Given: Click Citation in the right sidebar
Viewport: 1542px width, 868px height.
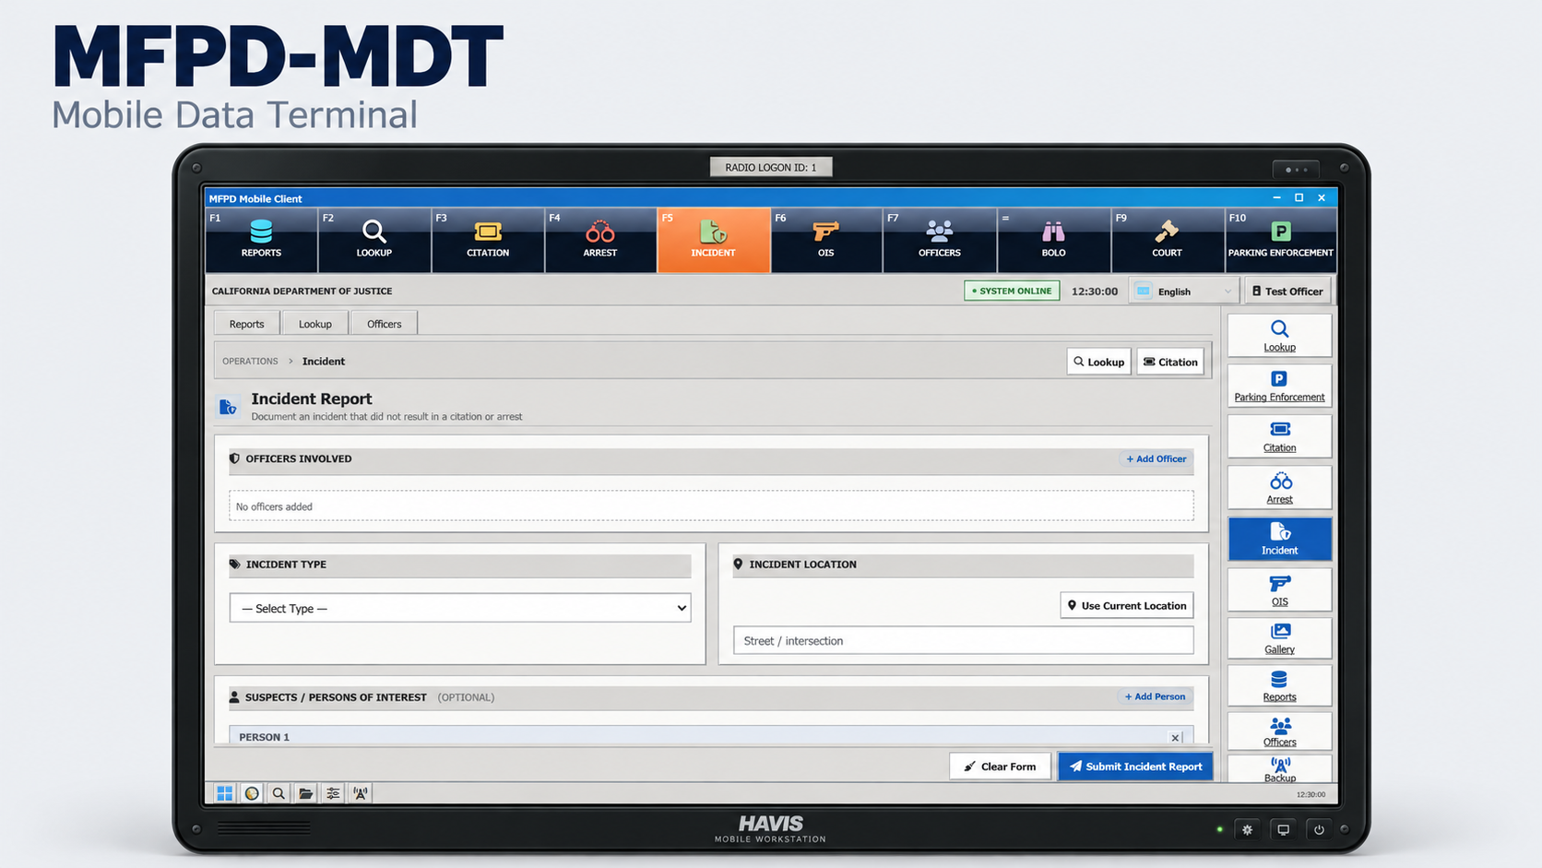Looking at the screenshot, I should click(x=1279, y=436).
